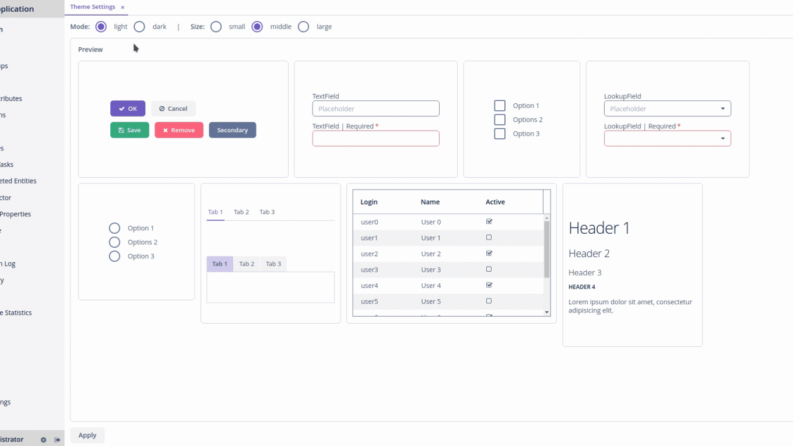
Task: Toggle the Active checkbox for user1
Action: coord(489,238)
